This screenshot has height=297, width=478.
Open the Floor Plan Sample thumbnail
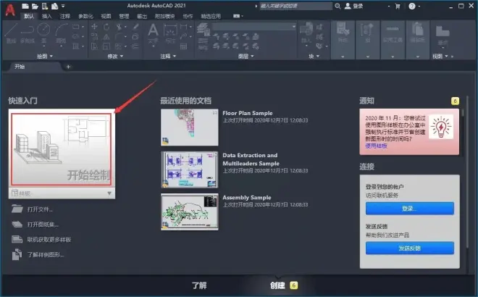click(x=190, y=127)
